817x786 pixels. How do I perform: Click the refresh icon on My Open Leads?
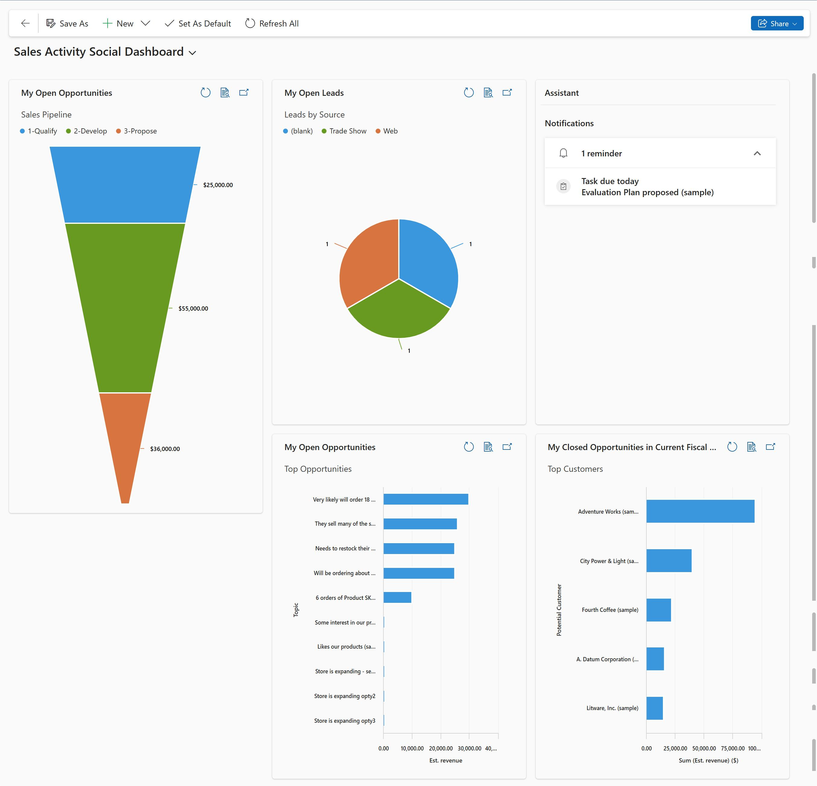(x=468, y=92)
